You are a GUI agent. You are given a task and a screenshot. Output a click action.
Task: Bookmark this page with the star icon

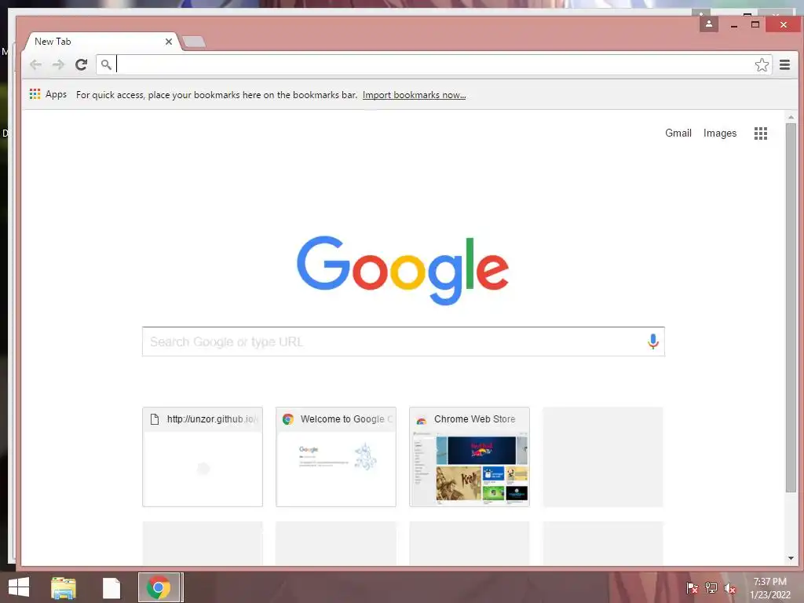(762, 64)
